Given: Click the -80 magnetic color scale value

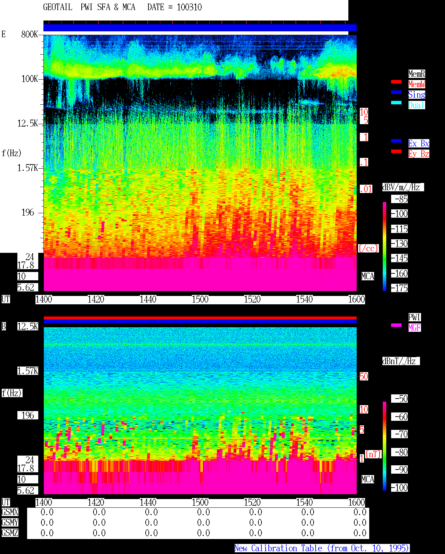Looking at the screenshot, I should [x=399, y=452].
